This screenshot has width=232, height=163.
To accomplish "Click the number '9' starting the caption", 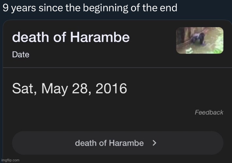I will pos(5,8).
